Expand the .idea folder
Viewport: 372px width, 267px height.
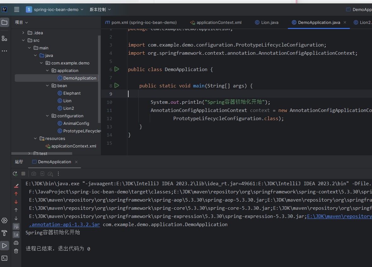(23, 33)
